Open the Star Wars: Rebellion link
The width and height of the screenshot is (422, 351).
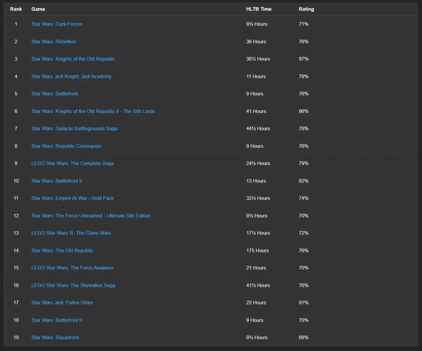coord(54,41)
